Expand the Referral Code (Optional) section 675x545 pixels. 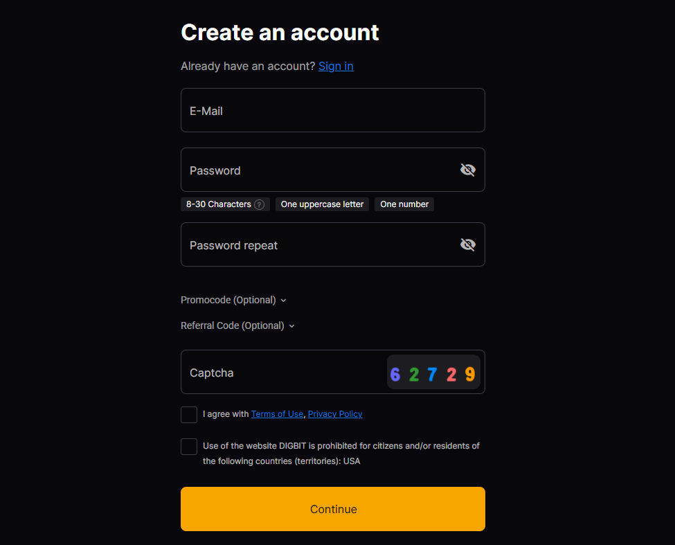(x=233, y=325)
